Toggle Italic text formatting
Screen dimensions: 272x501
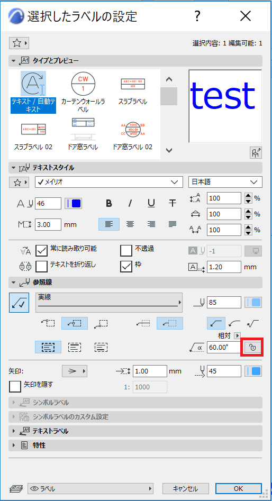click(x=130, y=203)
